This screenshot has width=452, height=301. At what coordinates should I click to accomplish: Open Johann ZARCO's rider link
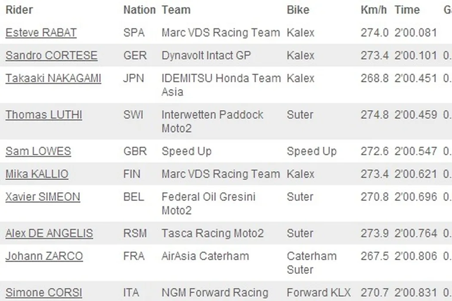click(x=44, y=257)
